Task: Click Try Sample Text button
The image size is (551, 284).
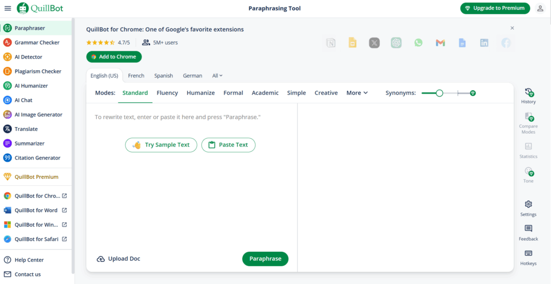Action: coord(161,145)
